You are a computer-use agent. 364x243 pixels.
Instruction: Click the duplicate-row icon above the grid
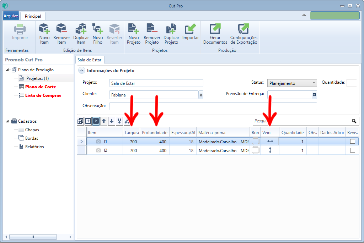(80, 121)
